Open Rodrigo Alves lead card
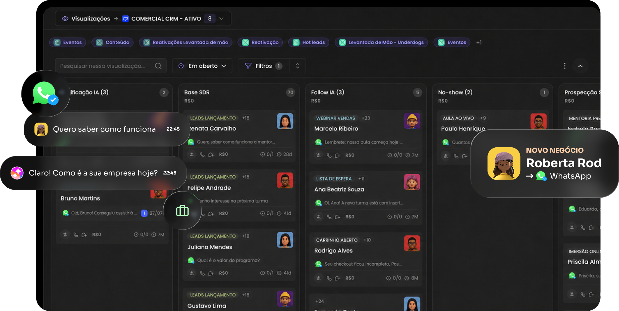 tap(366, 259)
